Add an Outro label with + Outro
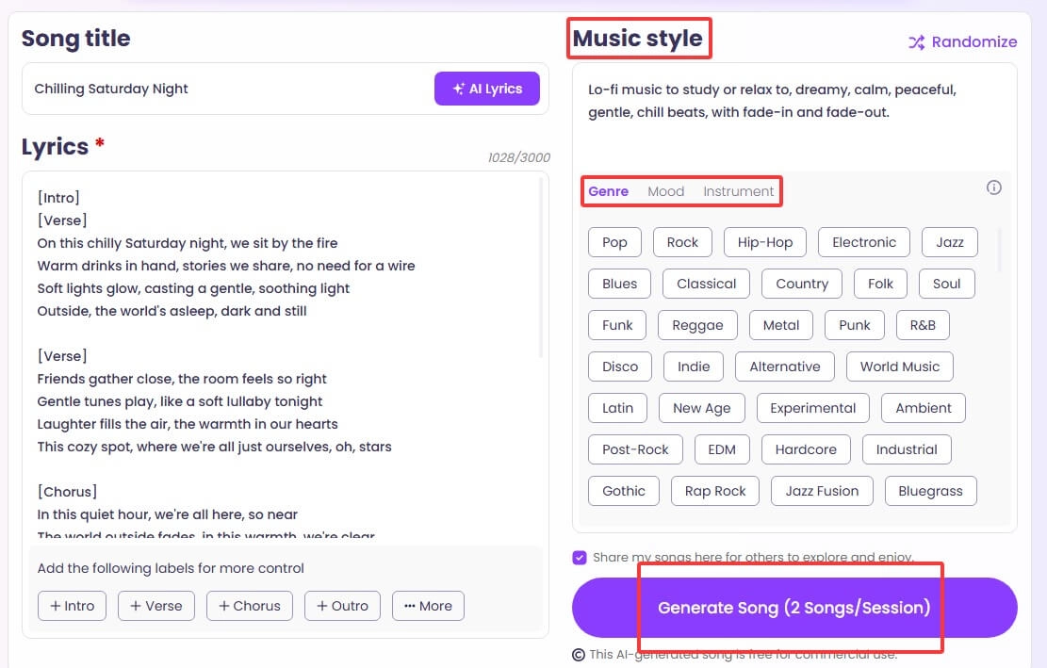This screenshot has width=1047, height=668. pyautogui.click(x=342, y=606)
